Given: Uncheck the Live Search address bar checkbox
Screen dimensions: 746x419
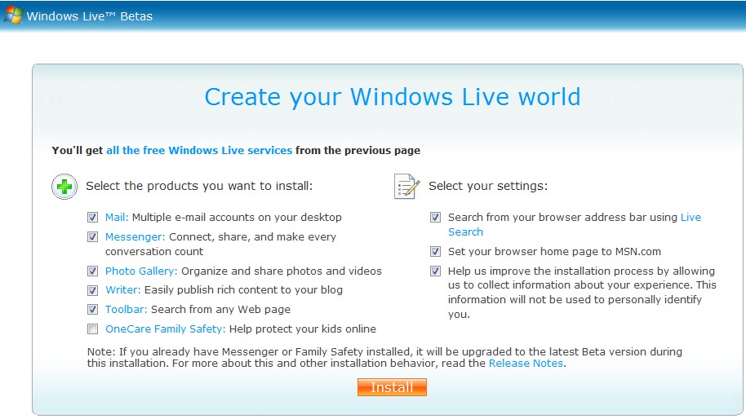Looking at the screenshot, I should tap(435, 218).
